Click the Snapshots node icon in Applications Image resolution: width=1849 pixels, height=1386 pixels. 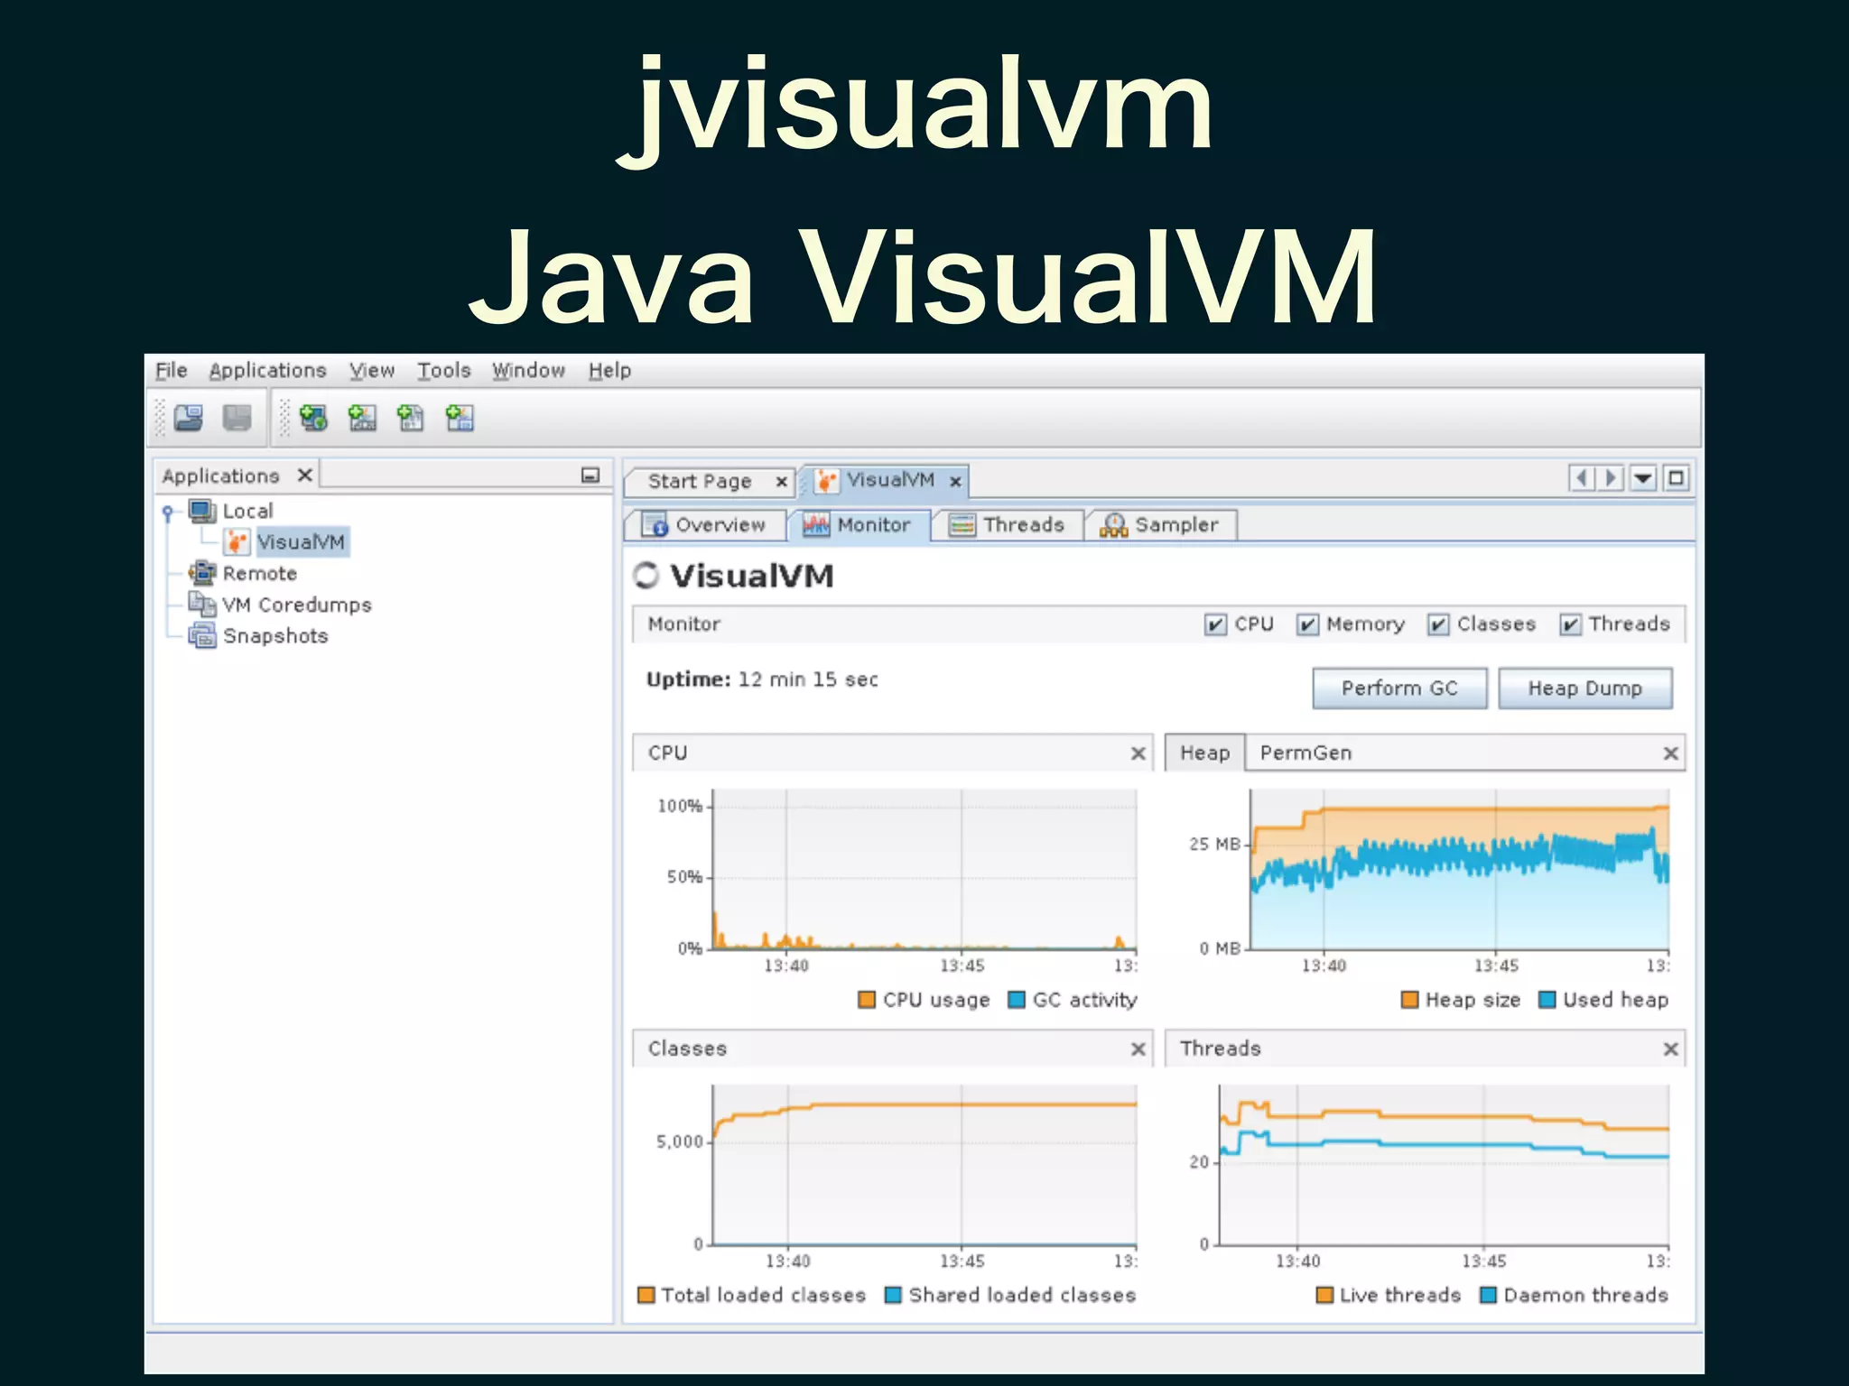point(201,636)
